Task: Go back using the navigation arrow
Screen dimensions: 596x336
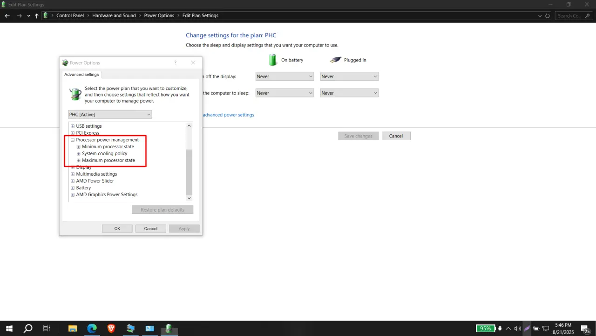Action: point(7,15)
